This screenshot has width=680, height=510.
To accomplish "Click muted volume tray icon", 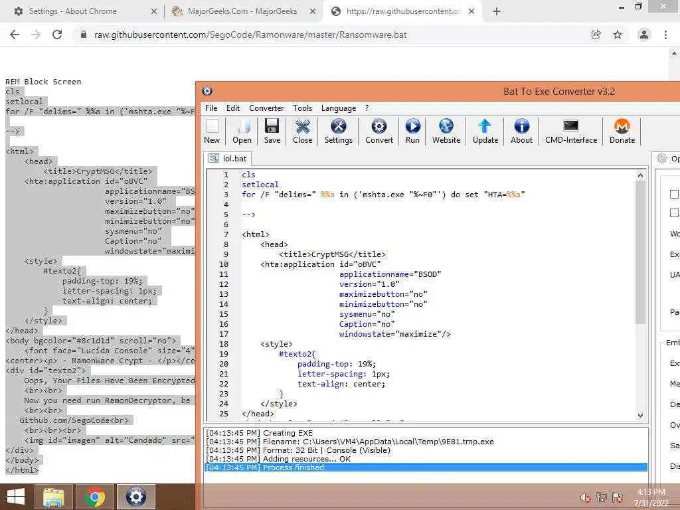I will pyautogui.click(x=585, y=497).
